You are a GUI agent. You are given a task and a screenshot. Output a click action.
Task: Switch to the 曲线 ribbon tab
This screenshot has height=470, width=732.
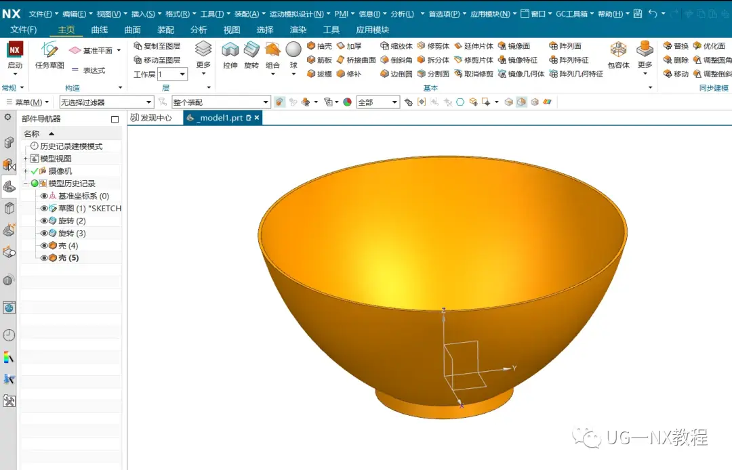pyautogui.click(x=100, y=30)
